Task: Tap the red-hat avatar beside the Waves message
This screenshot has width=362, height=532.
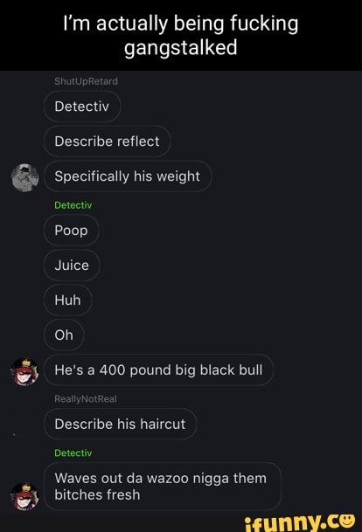Action: click(x=24, y=496)
